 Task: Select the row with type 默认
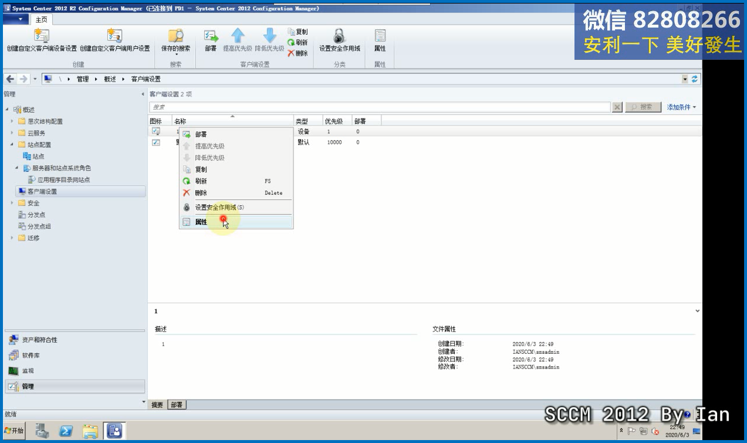pyautogui.click(x=425, y=143)
